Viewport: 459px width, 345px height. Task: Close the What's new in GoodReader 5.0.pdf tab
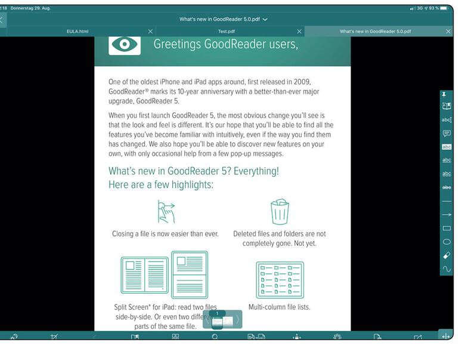(x=448, y=32)
